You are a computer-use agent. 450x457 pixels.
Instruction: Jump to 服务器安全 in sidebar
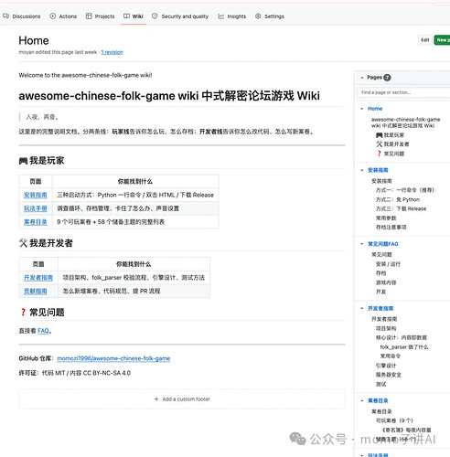point(389,375)
